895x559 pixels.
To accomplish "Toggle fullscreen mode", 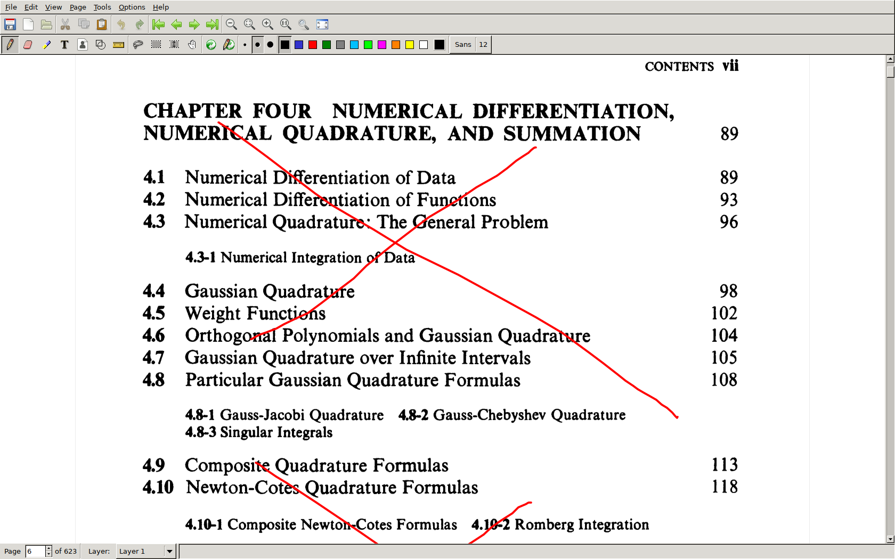I will point(322,24).
